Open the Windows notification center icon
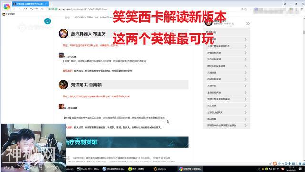This screenshot has width=305, height=172. click(x=301, y=169)
